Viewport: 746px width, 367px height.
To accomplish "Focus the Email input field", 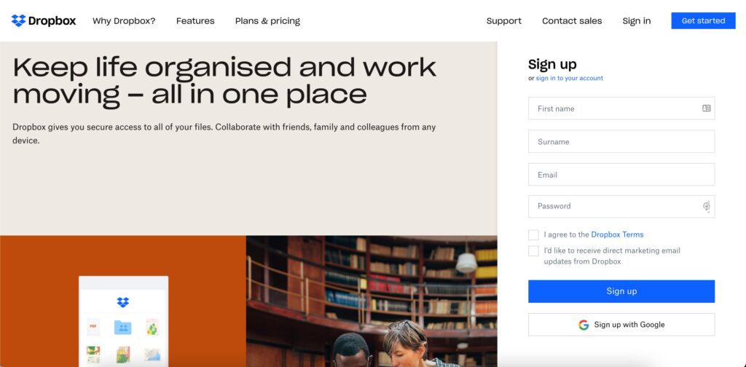I will tap(621, 175).
